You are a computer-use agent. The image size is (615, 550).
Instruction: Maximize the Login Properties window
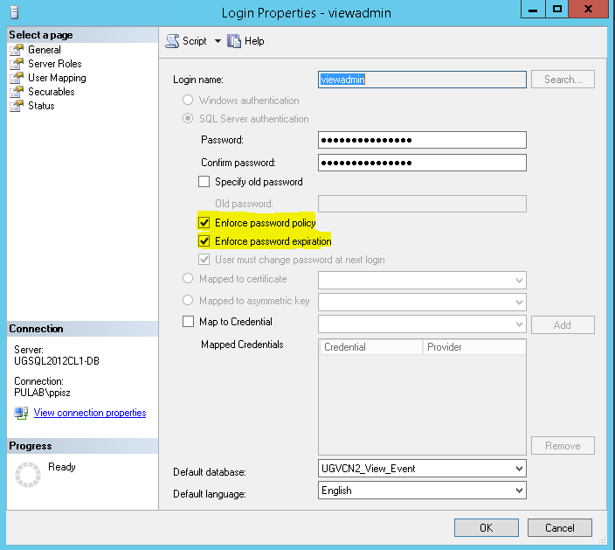click(557, 10)
